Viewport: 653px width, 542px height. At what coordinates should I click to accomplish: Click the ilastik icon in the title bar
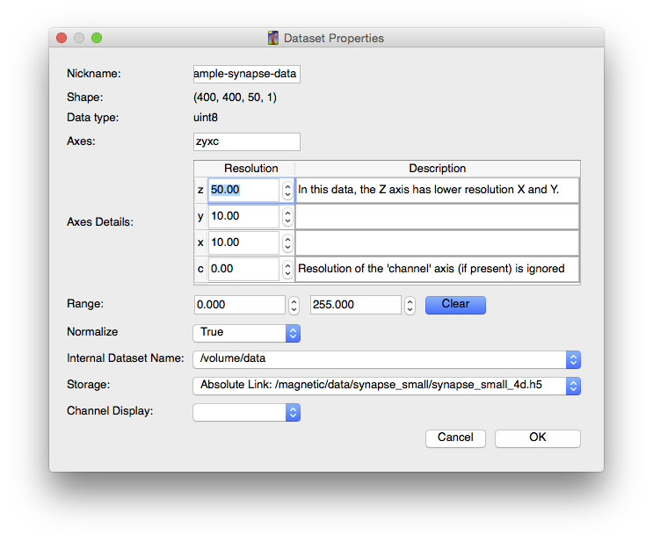(273, 38)
